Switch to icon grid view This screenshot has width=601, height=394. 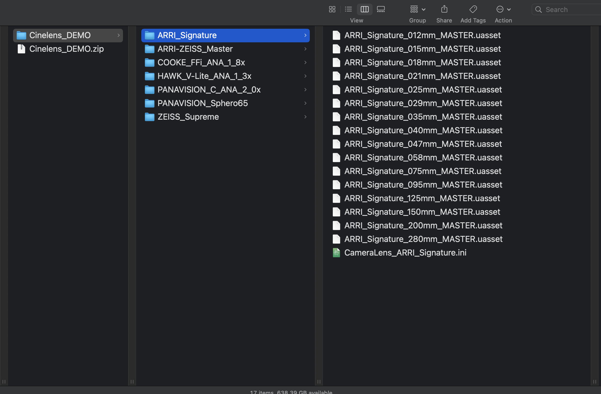coord(332,9)
